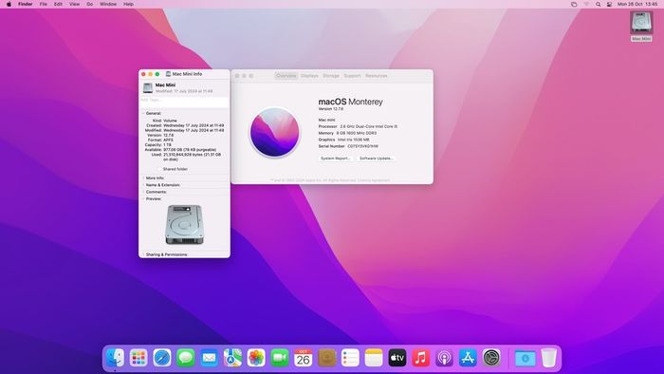Click the Serial Number value
Screen dimensions: 664x374
[363, 146]
